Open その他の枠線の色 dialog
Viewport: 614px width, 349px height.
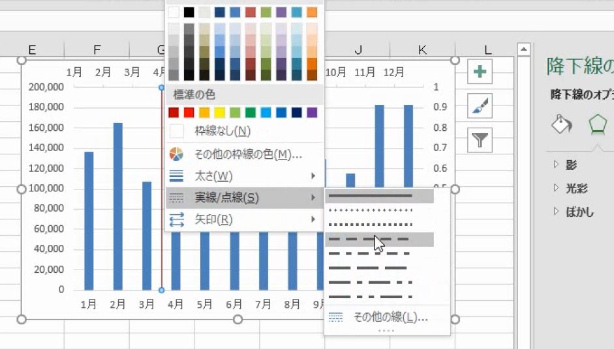click(244, 154)
